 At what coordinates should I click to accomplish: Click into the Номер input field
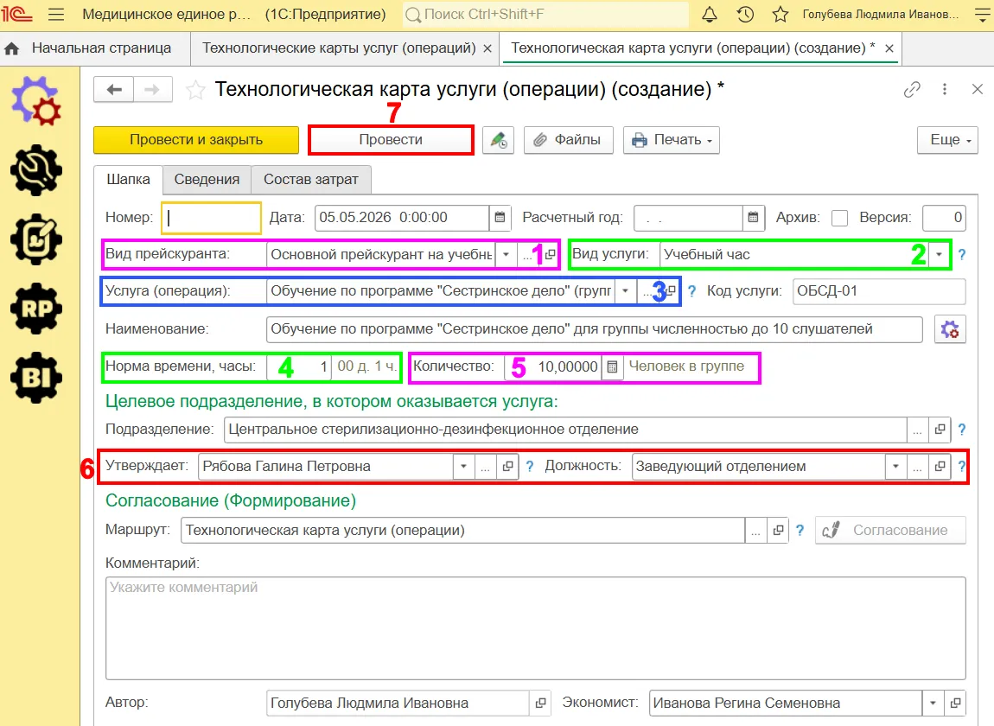(x=212, y=218)
